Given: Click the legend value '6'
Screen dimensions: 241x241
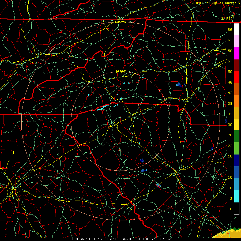Looking at the screenshot, I should coord(231,188).
